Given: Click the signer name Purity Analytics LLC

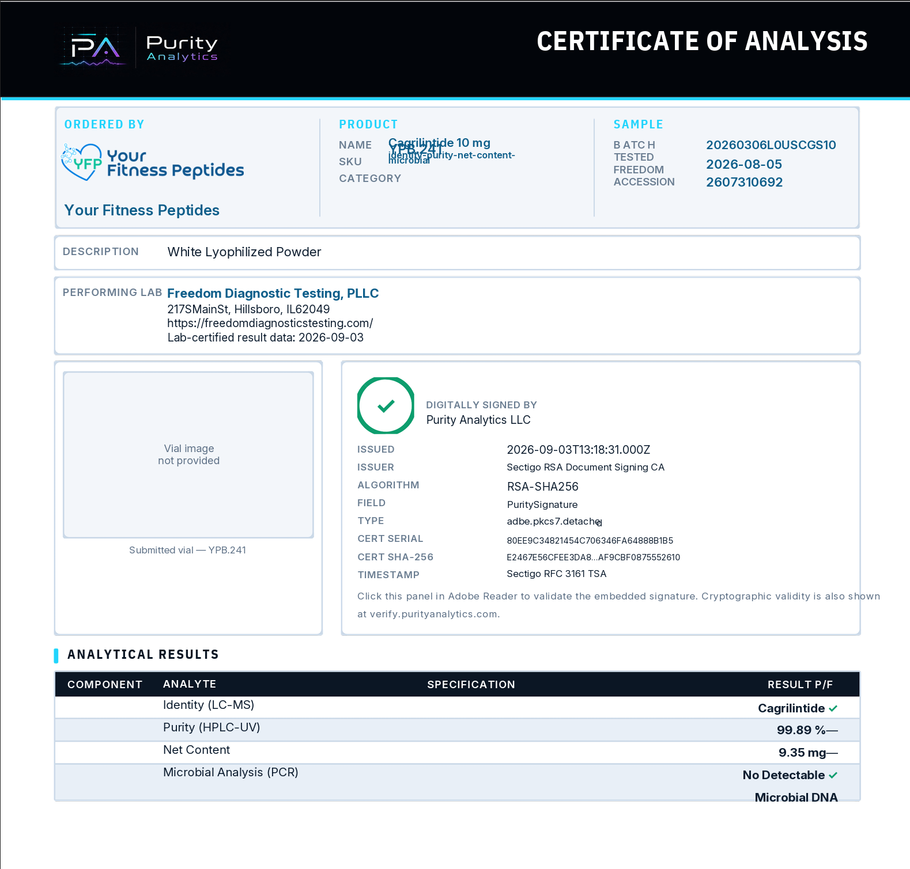Looking at the screenshot, I should 478,420.
